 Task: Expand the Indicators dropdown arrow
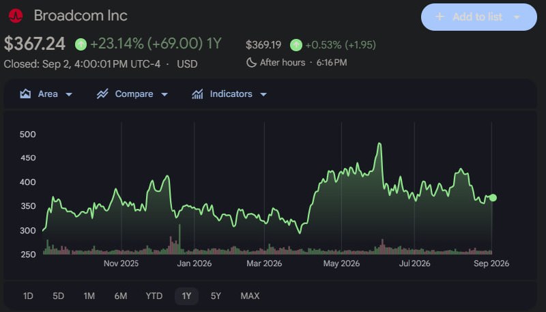tap(263, 94)
